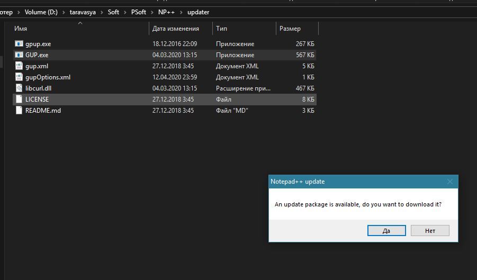Go to PSoft folder in breadcrumb

[x=138, y=12]
